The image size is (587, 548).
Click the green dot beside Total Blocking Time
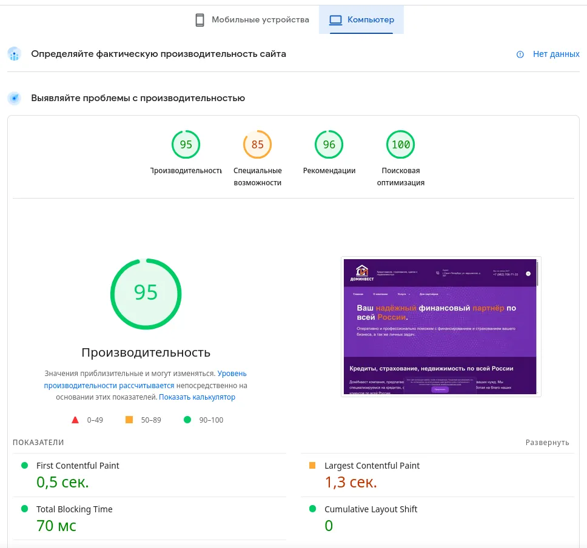pyautogui.click(x=25, y=509)
